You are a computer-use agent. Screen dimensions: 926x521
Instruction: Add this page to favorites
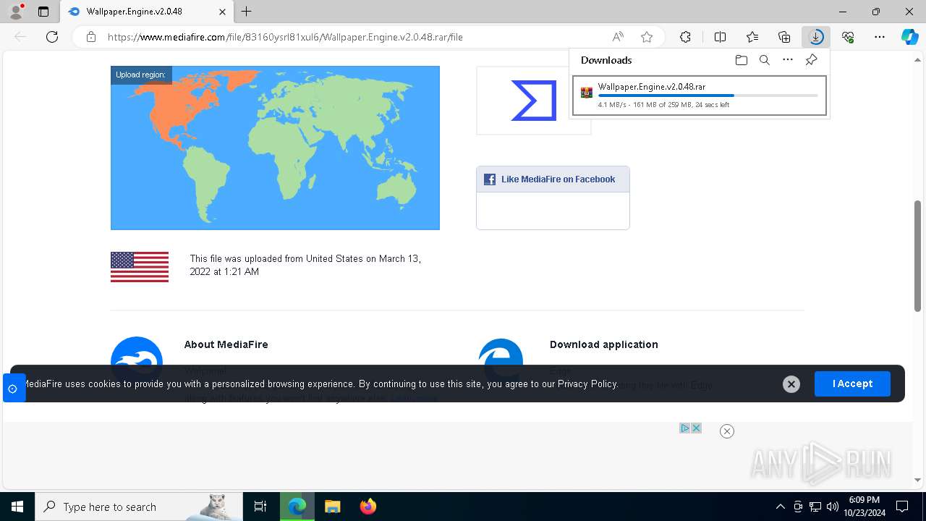pos(647,37)
